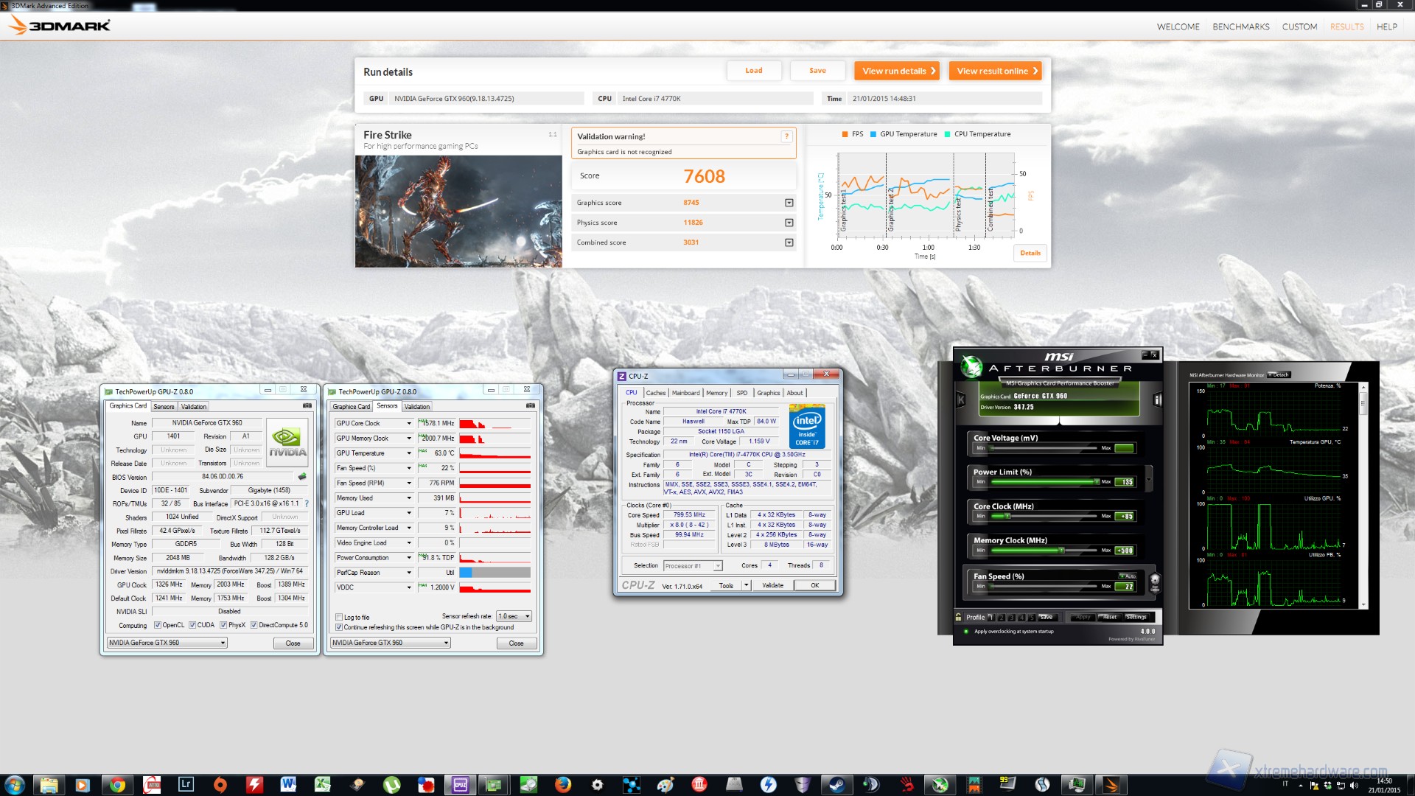Click the question mark beside Bus Interface in GPU-Z

point(307,504)
